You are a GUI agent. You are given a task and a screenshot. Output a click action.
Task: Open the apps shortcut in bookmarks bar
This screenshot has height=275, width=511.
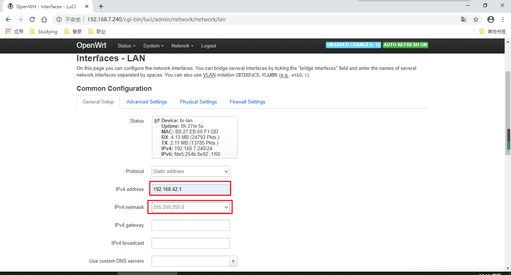point(14,31)
